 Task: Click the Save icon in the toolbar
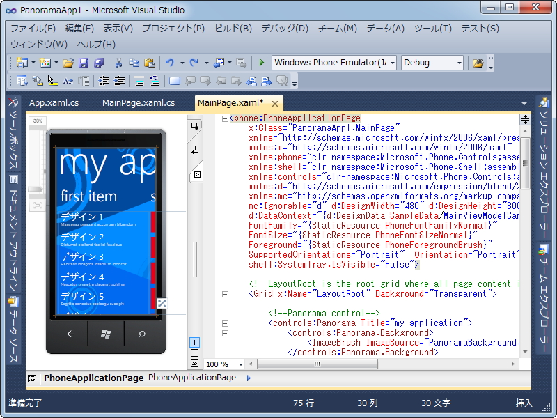(84, 63)
